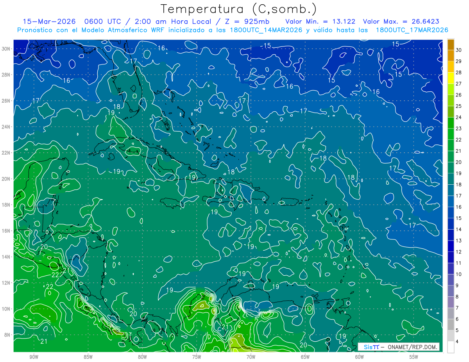The image size is (469, 362).
Task: Click the "12N" latitude axis label
Action: click(6, 283)
